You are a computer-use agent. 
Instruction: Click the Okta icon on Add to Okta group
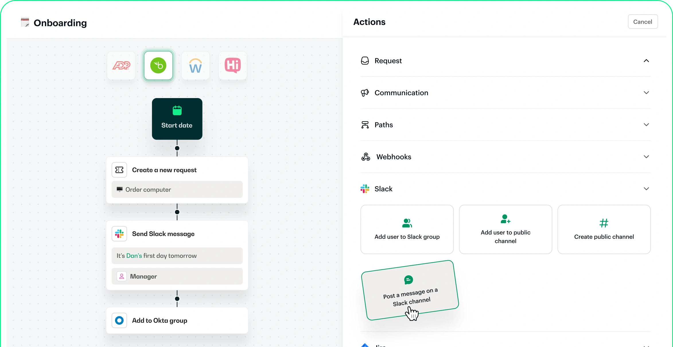[x=119, y=320]
